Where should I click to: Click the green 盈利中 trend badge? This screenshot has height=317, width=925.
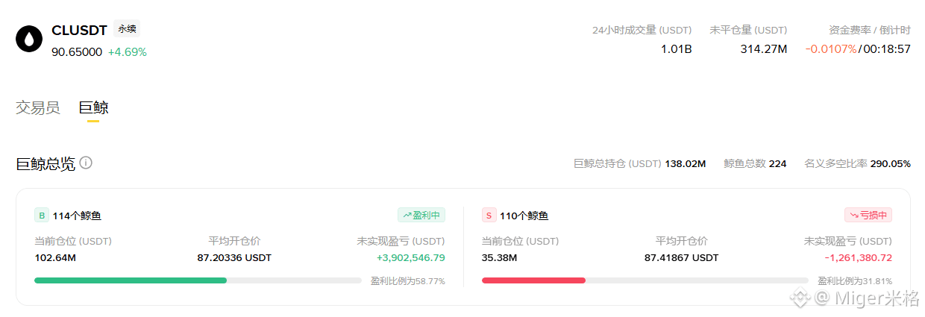pos(421,216)
